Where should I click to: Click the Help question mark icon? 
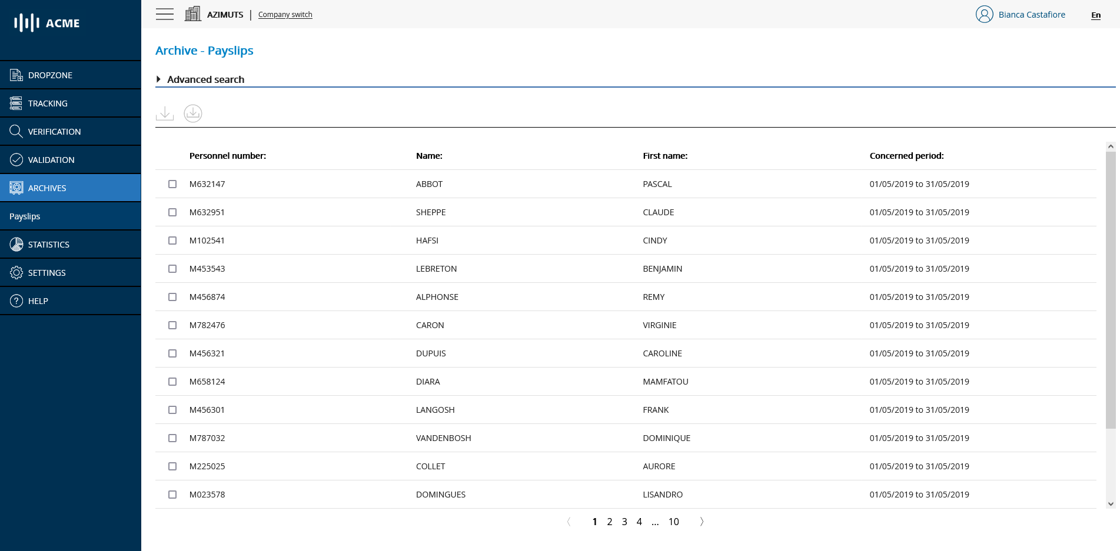pyautogui.click(x=16, y=300)
